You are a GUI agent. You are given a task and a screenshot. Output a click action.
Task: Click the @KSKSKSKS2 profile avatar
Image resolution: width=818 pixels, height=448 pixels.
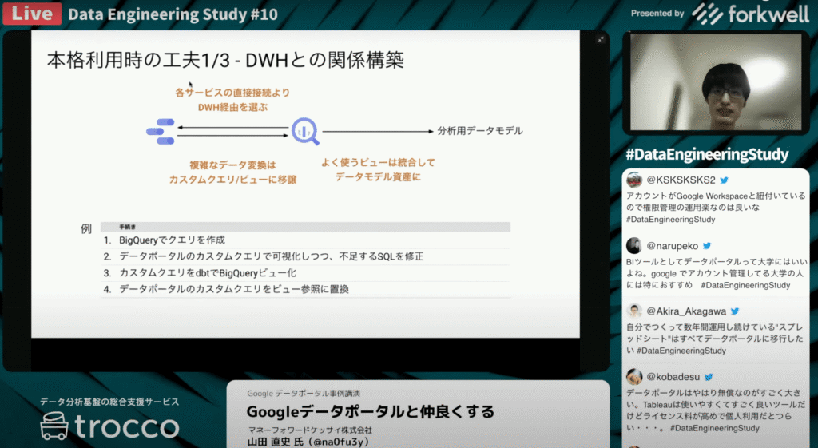point(634,180)
